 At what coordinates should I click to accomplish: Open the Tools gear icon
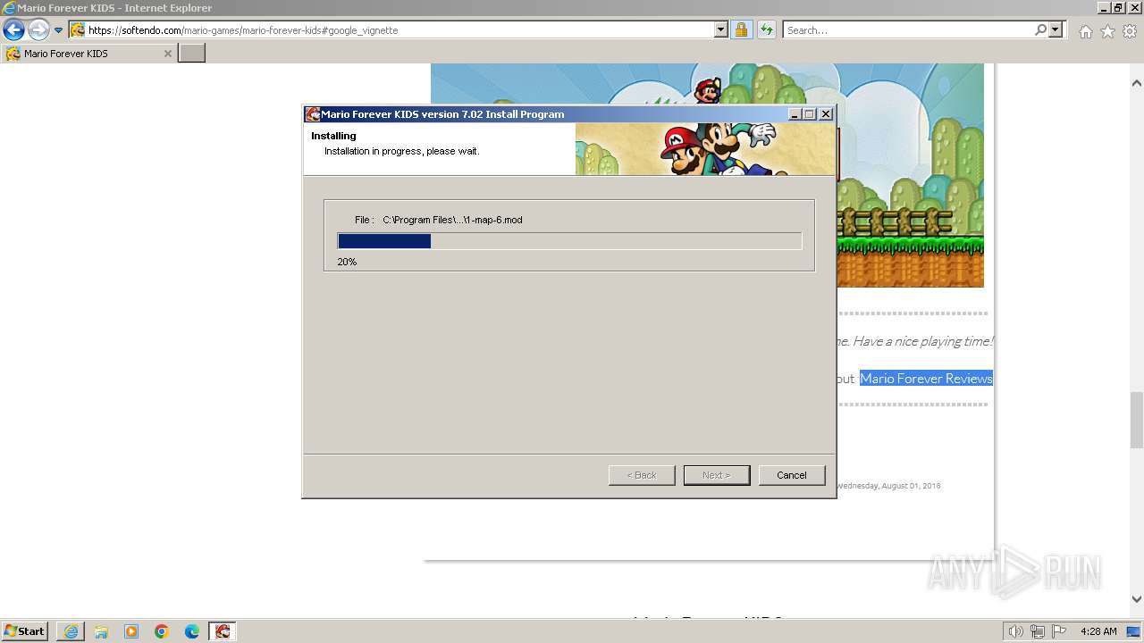tap(1130, 31)
